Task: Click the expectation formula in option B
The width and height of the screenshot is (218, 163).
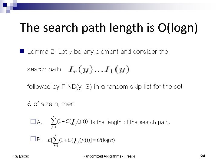Action: coord(81,141)
